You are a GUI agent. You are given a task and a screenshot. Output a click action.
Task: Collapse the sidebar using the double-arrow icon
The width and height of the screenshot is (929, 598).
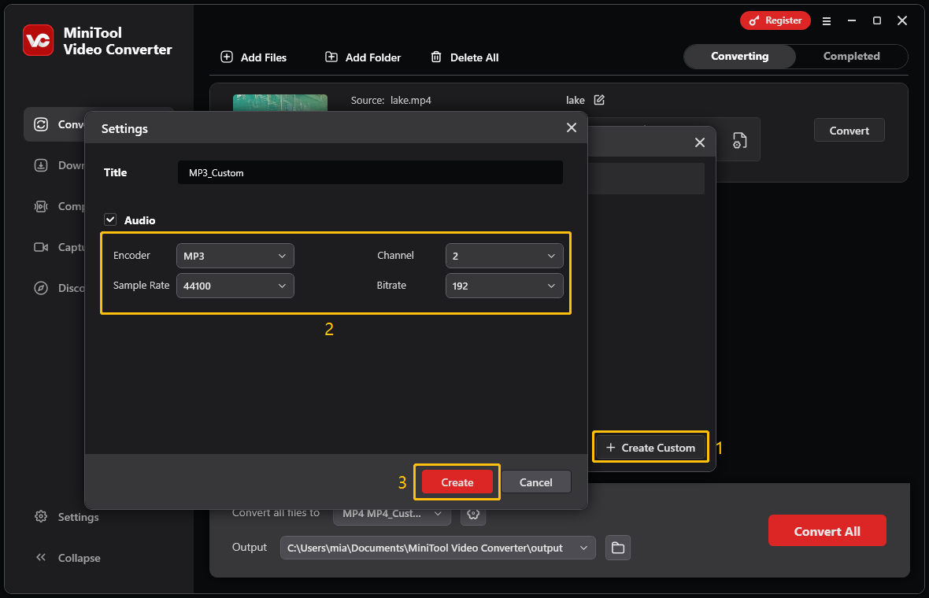(41, 557)
